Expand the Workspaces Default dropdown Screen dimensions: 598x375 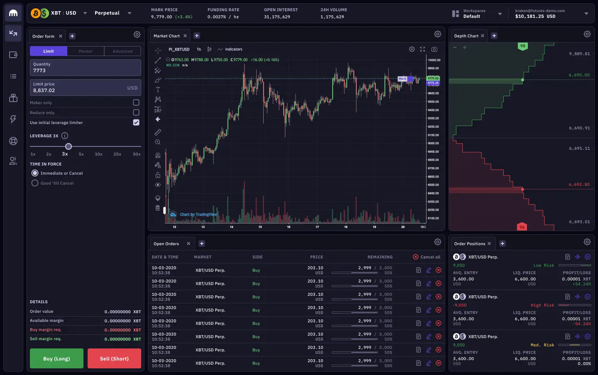click(500, 14)
